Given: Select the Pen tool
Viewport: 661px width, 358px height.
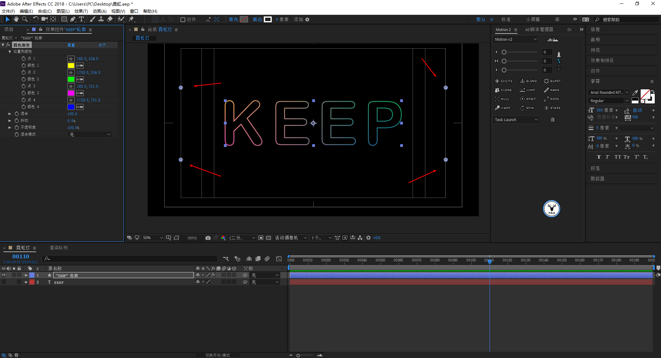Looking at the screenshot, I should pos(73,19).
